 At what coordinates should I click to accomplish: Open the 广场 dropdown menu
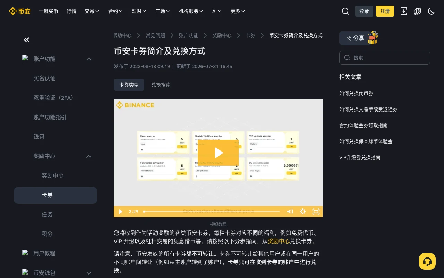pos(163,11)
